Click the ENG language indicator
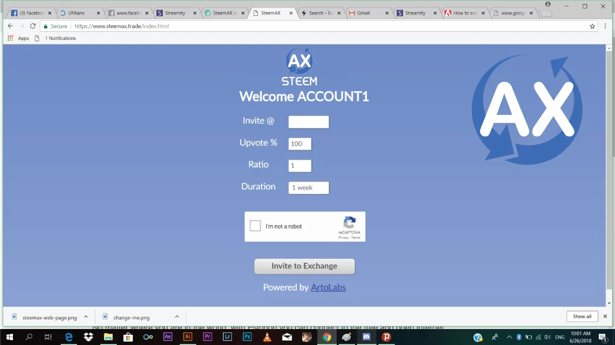Screen dimensions: 615x345 click(559, 337)
